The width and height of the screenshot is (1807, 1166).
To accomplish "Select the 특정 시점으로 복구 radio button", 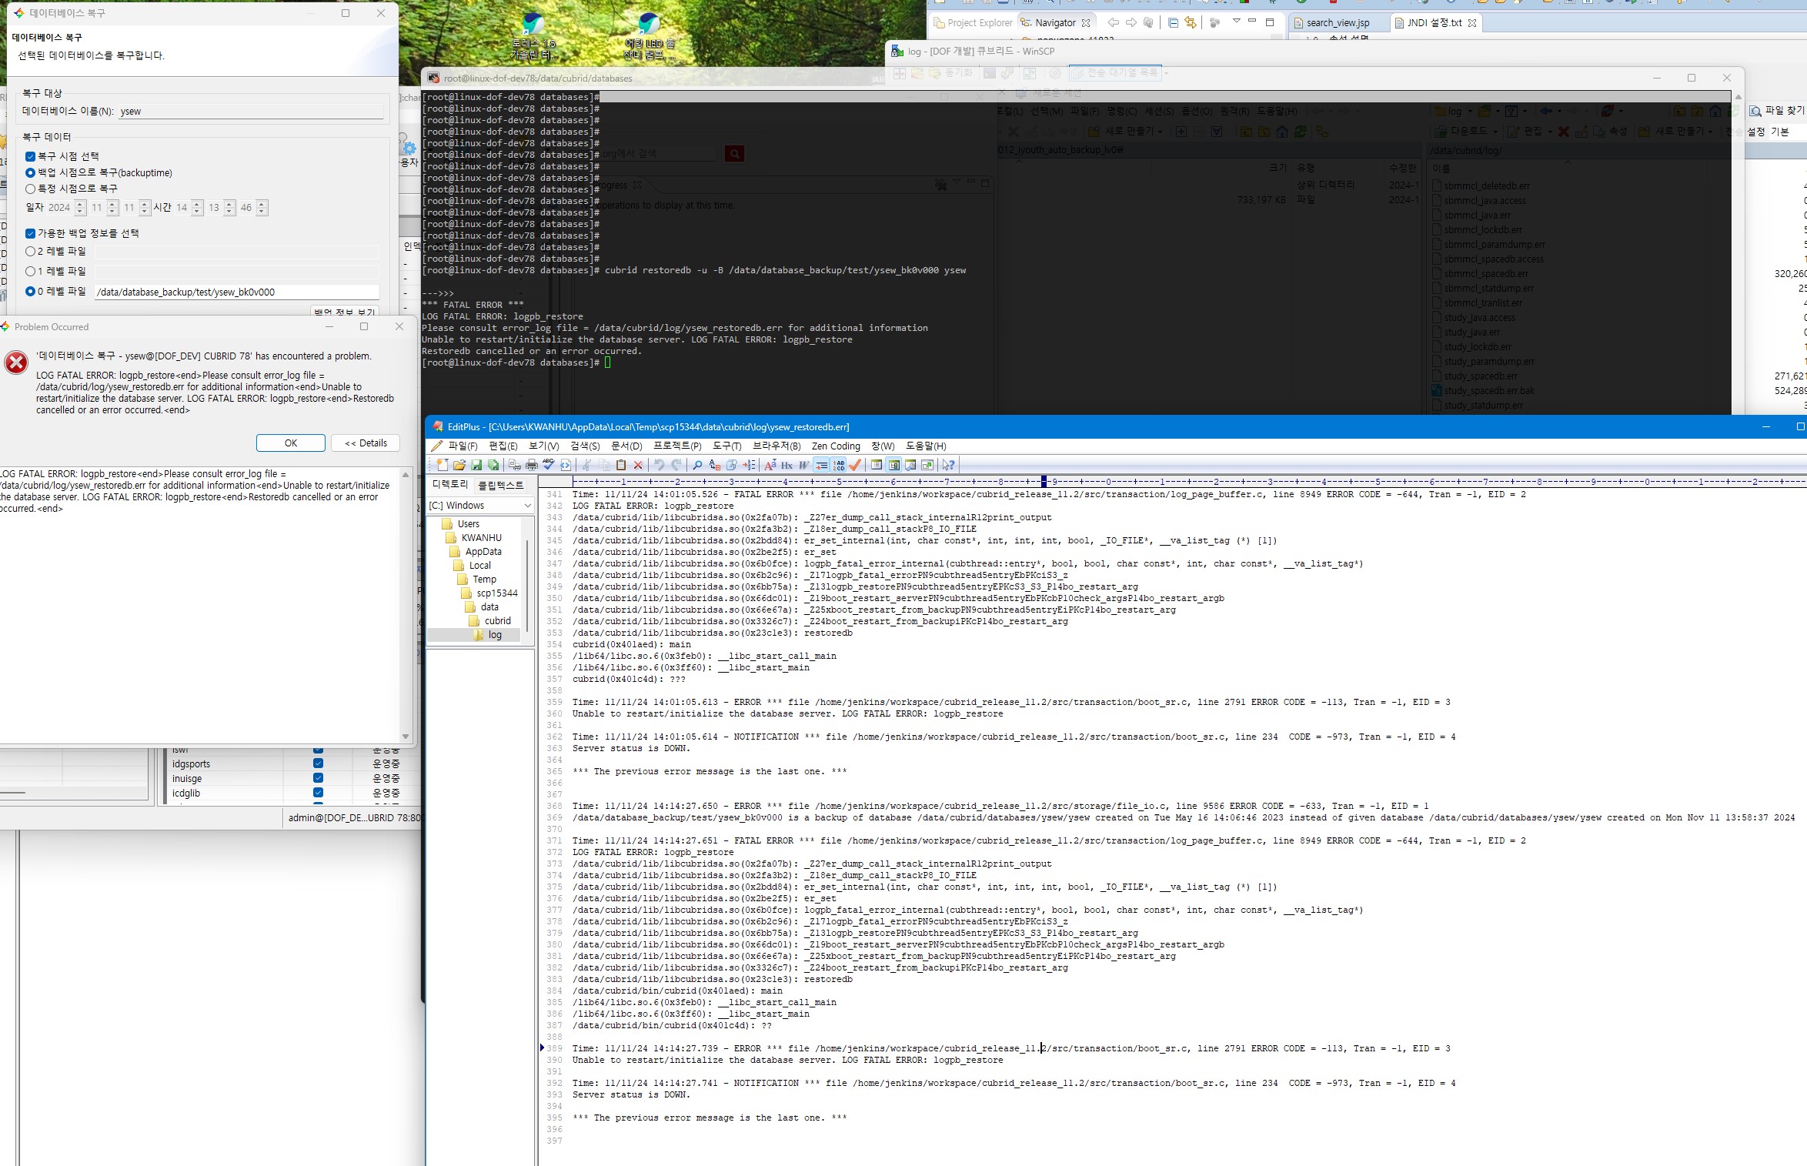I will tap(31, 189).
